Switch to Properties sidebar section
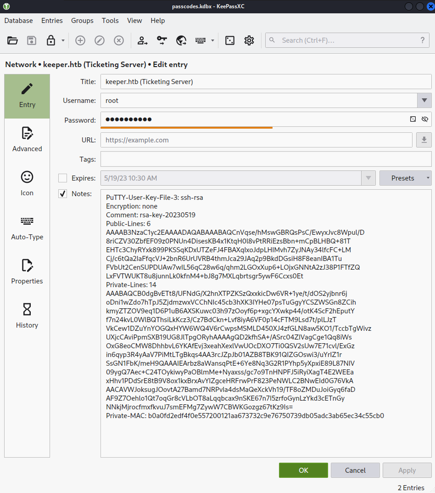 pos(27,272)
